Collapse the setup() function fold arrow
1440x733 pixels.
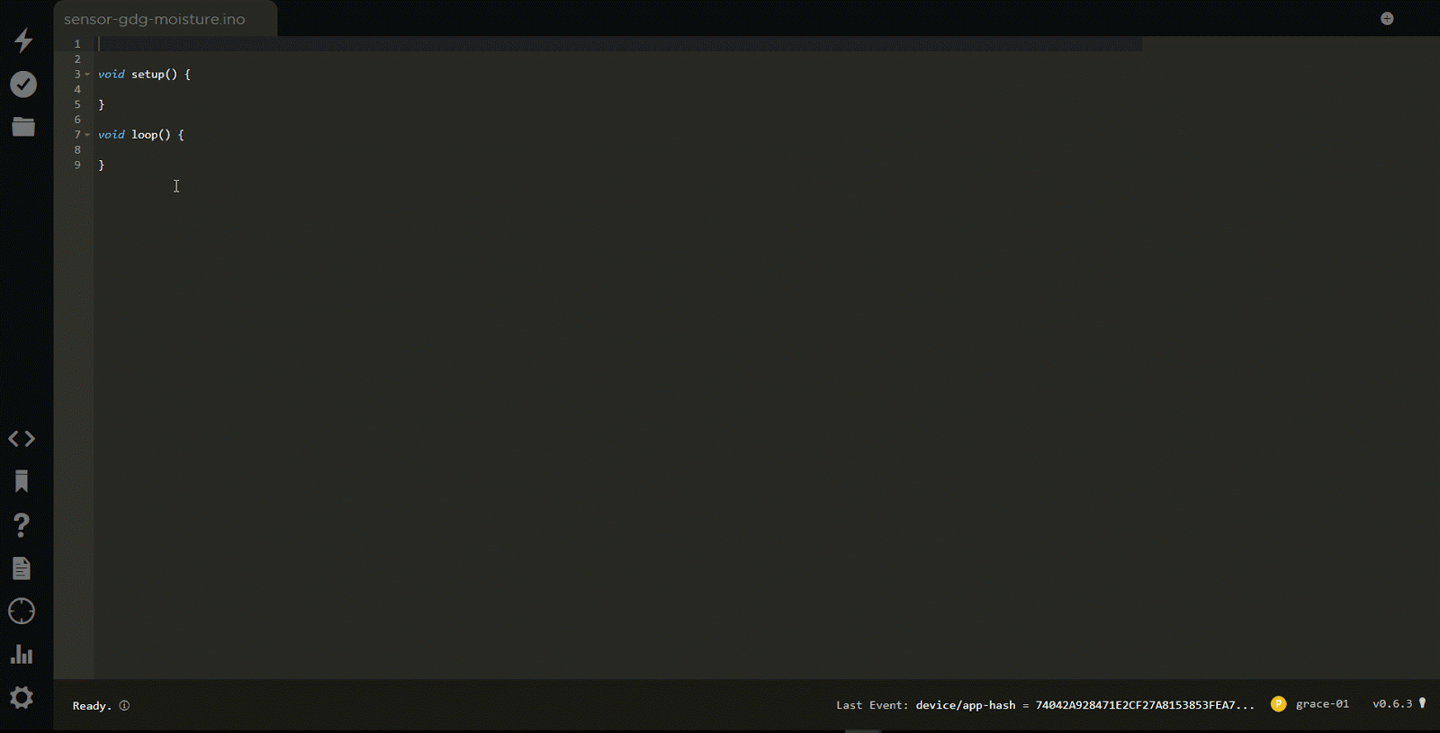click(87, 75)
